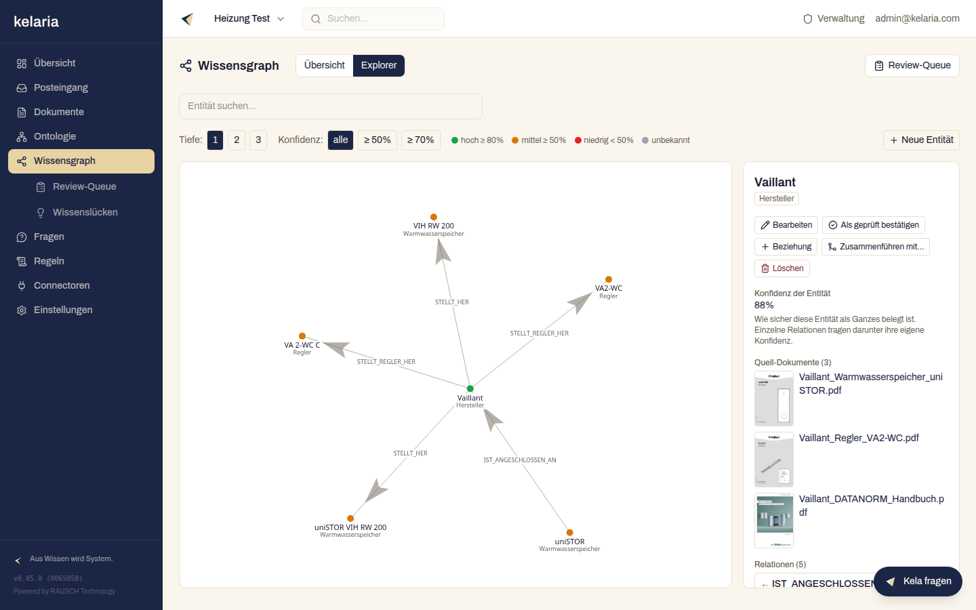976x610 pixels.
Task: Open Einstellungen settings in sidebar
Action: (81, 310)
